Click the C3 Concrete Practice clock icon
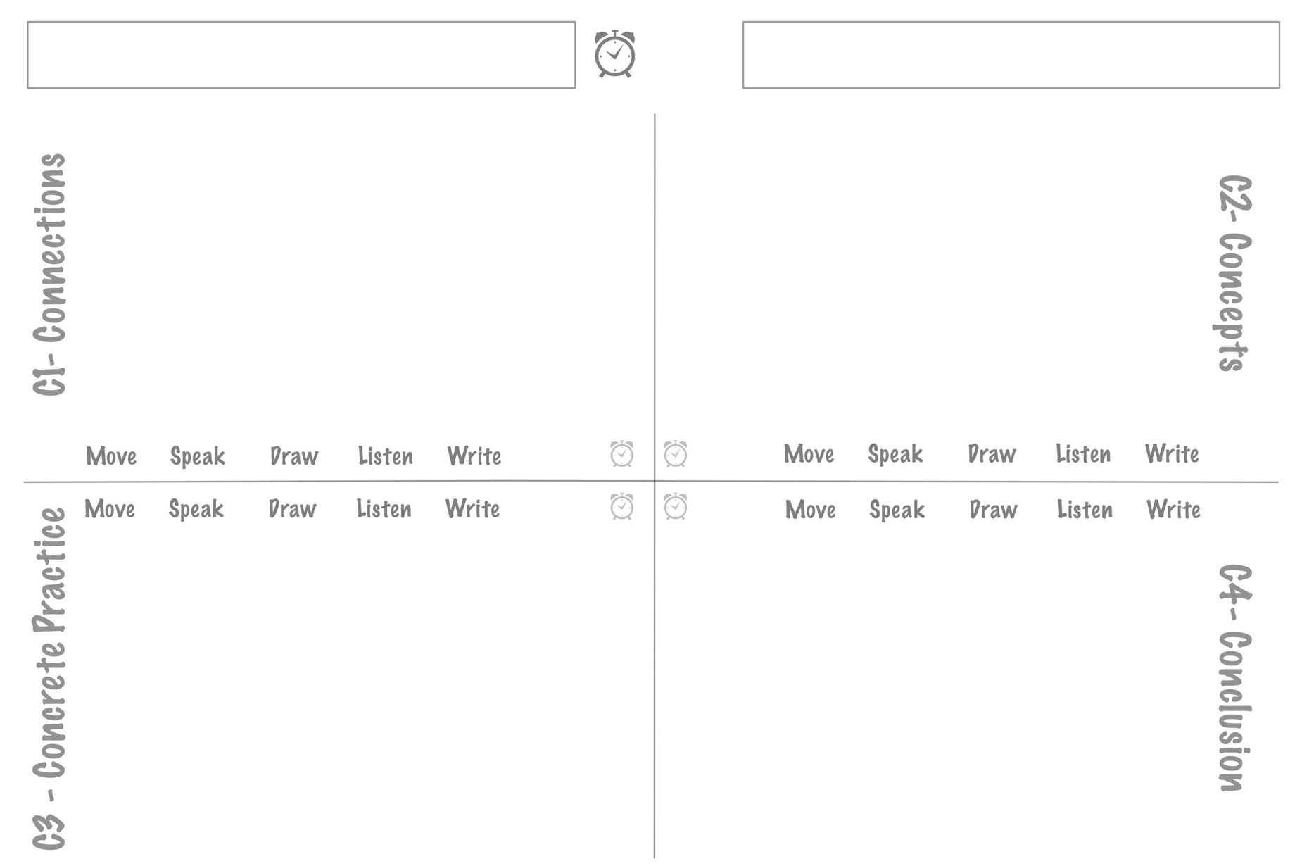 point(621,507)
